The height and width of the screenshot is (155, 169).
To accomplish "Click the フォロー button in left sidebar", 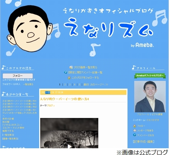I will 18,76.
